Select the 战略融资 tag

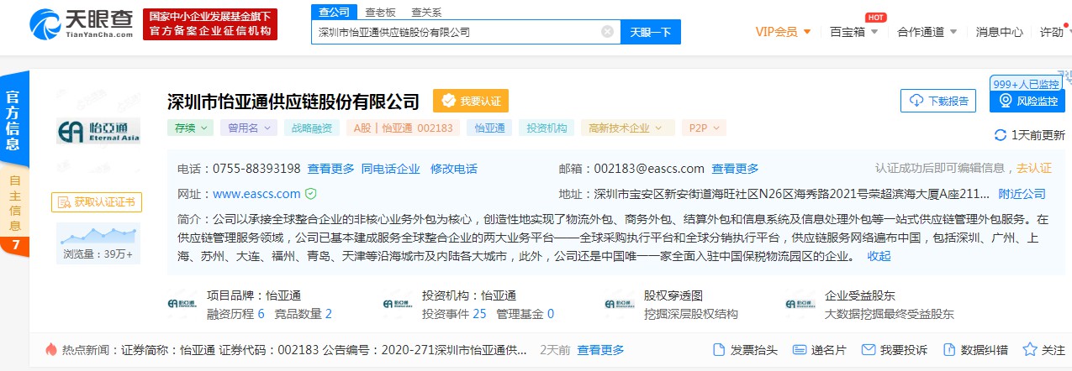[x=312, y=128]
